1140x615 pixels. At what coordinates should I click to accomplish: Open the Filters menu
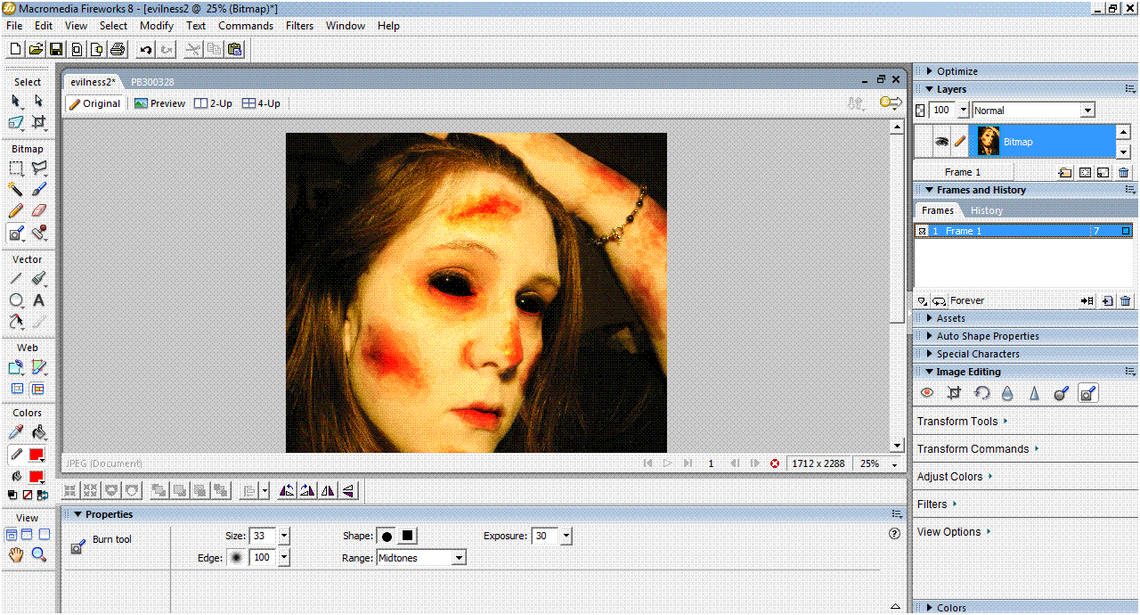click(x=299, y=26)
